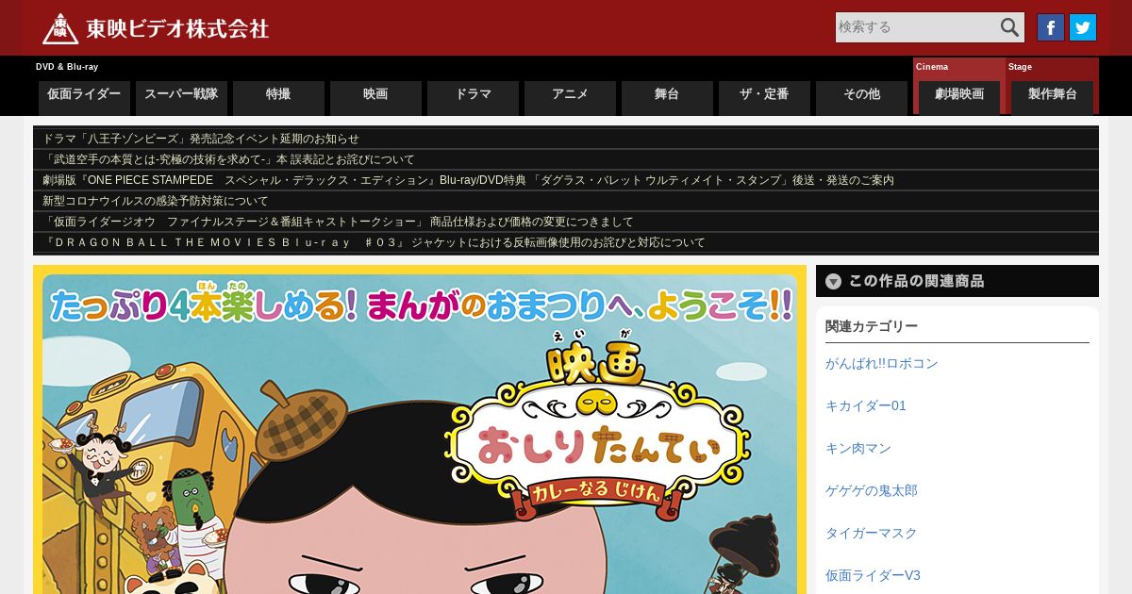
Task: Open the Facebook page icon
Action: coord(1051,27)
